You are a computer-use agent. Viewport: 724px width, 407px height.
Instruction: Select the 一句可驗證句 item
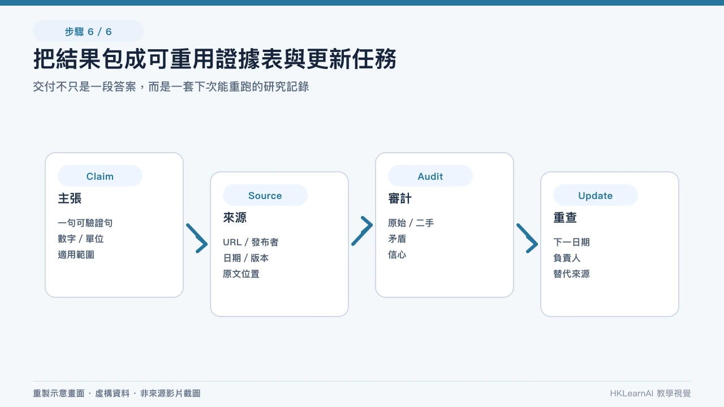click(85, 223)
